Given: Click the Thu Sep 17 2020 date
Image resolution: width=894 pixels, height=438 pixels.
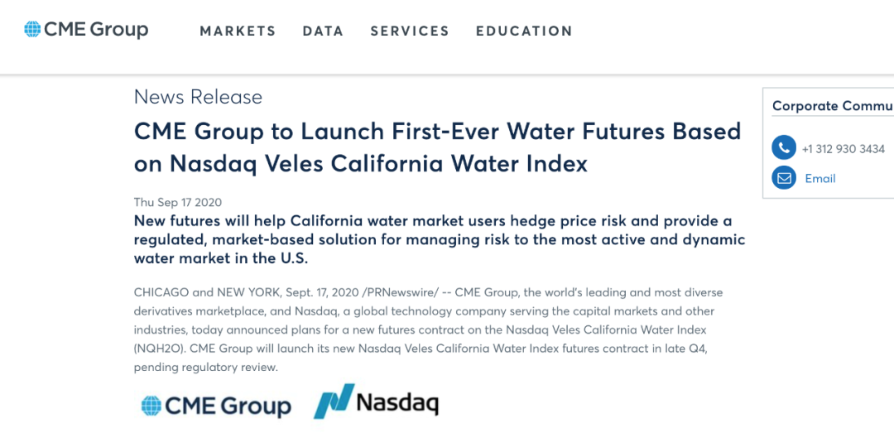Looking at the screenshot, I should coord(178,202).
